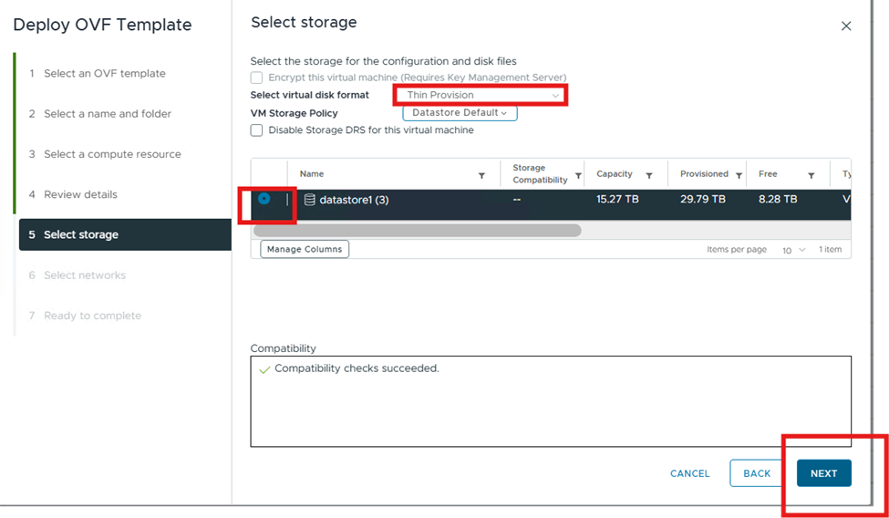Click the CANCEL button
This screenshot has width=889, height=518.
689,473
